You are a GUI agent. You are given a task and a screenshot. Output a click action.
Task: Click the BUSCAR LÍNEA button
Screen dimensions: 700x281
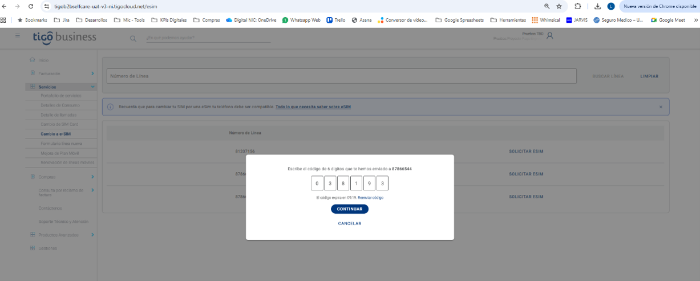pyautogui.click(x=608, y=76)
